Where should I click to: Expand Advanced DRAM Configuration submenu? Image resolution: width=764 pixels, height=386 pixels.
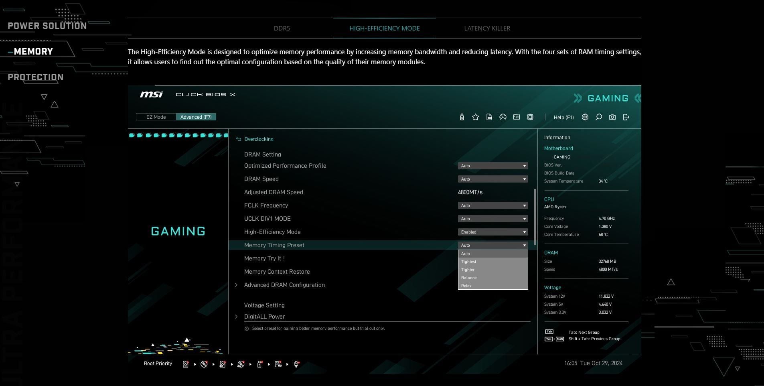click(284, 285)
